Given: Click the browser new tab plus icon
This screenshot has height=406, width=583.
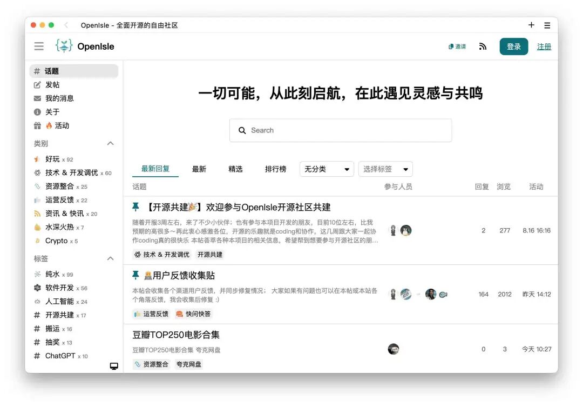Looking at the screenshot, I should 531,25.
